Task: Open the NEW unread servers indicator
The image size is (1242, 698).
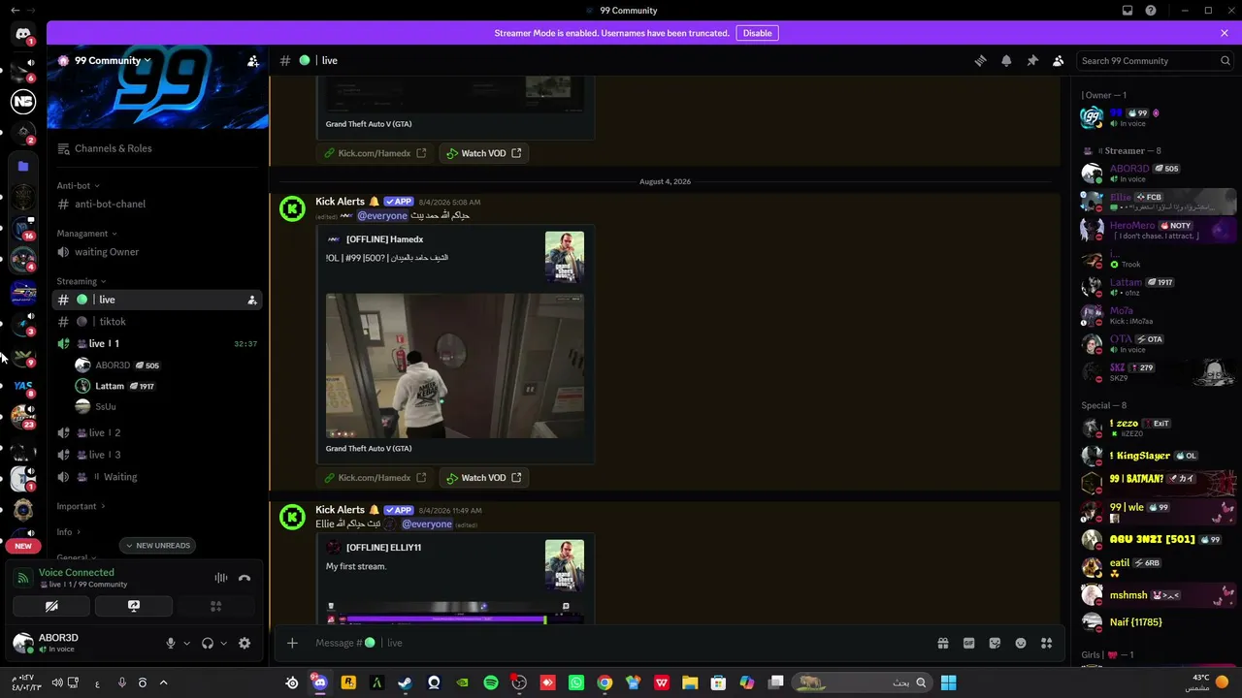Action: point(23,546)
